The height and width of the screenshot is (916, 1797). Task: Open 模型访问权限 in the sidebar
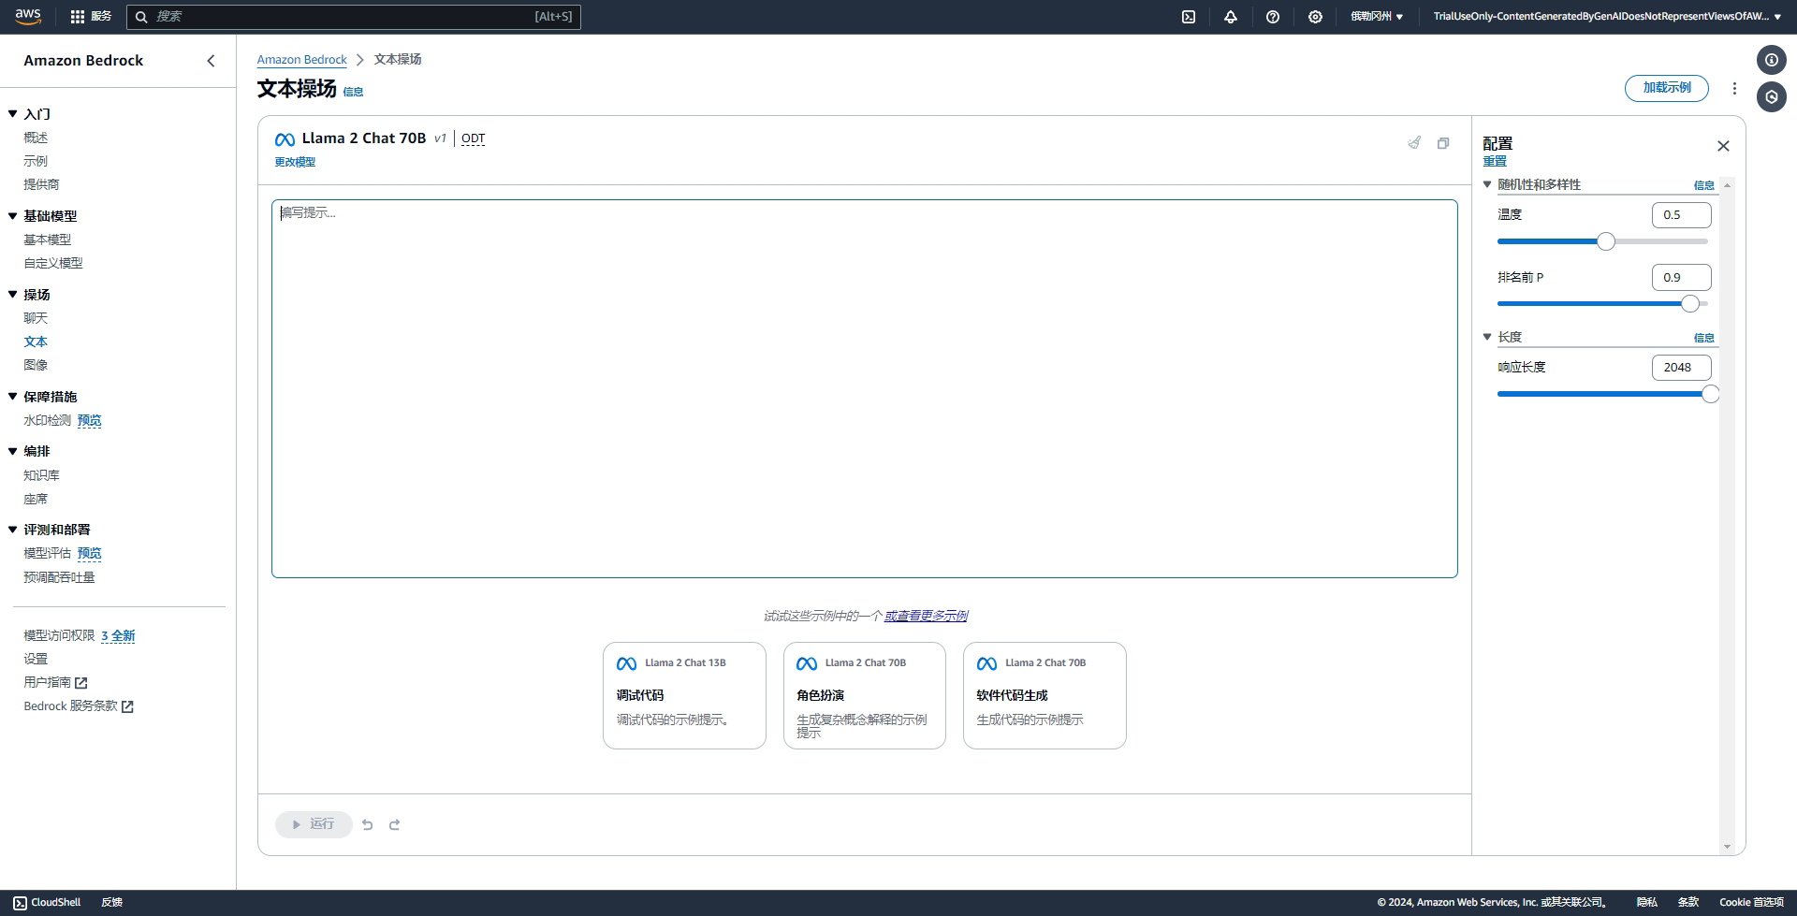59,635
